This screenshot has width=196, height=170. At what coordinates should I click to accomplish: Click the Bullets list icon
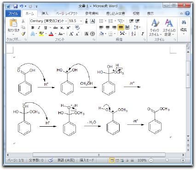tap(101, 21)
